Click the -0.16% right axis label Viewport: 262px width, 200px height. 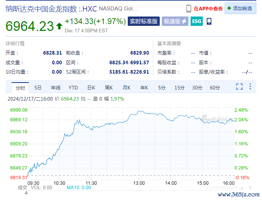coord(242,177)
